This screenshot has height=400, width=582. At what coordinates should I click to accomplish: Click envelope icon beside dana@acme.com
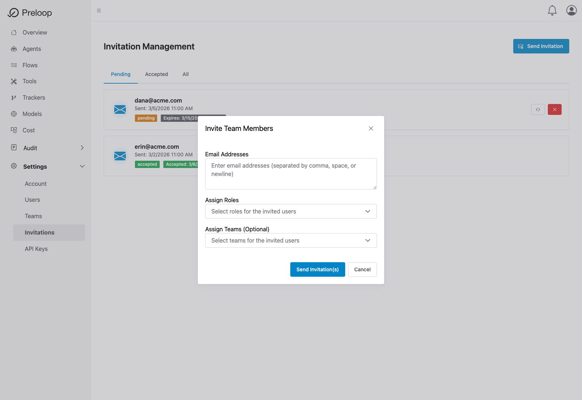point(120,109)
